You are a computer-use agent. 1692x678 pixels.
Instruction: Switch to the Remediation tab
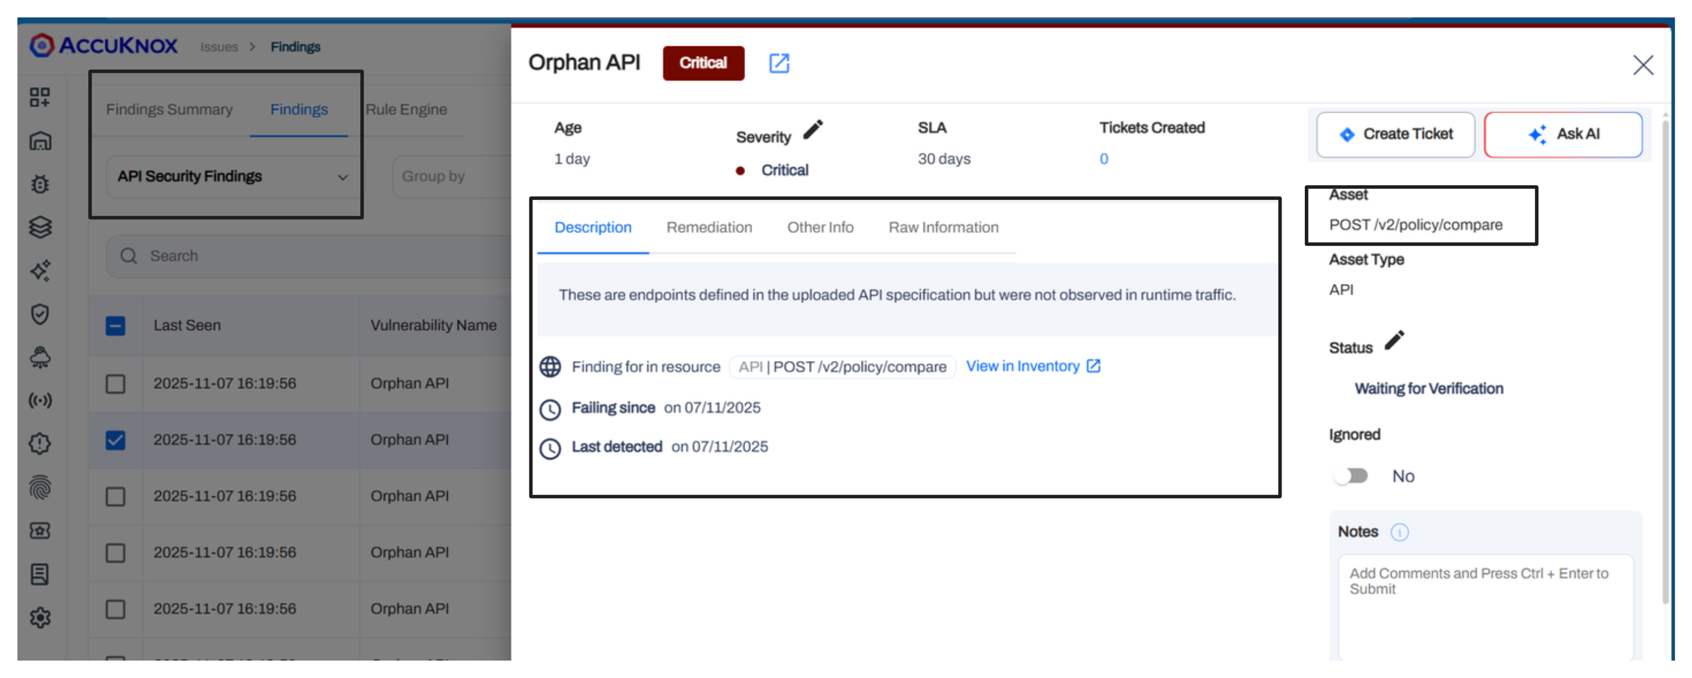(x=709, y=227)
